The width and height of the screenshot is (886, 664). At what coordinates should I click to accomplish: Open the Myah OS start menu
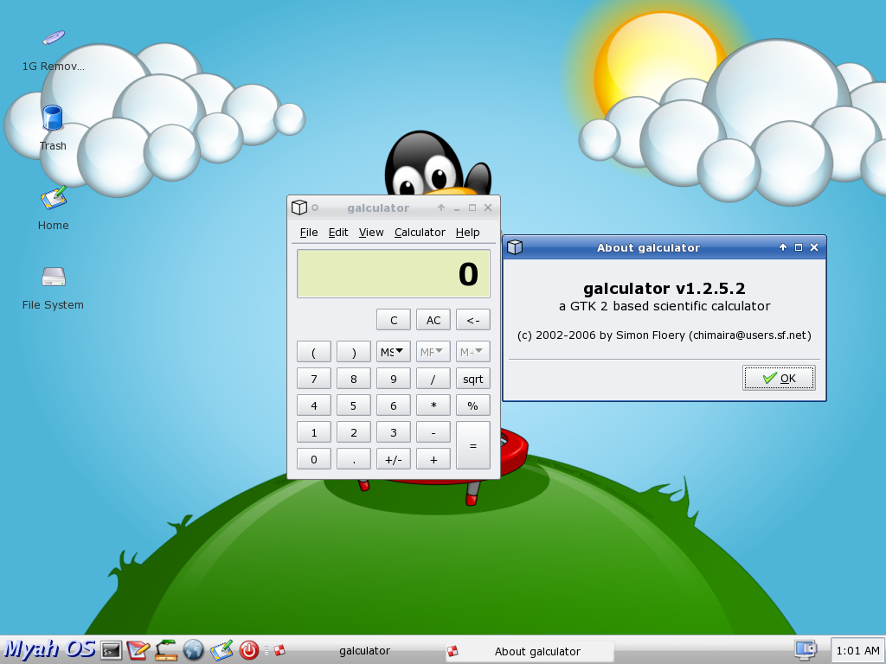(x=49, y=649)
